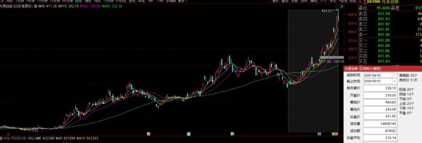422x143 pixels.
Task: Click the 卖三 price 431.92 row
Action: 390,24
